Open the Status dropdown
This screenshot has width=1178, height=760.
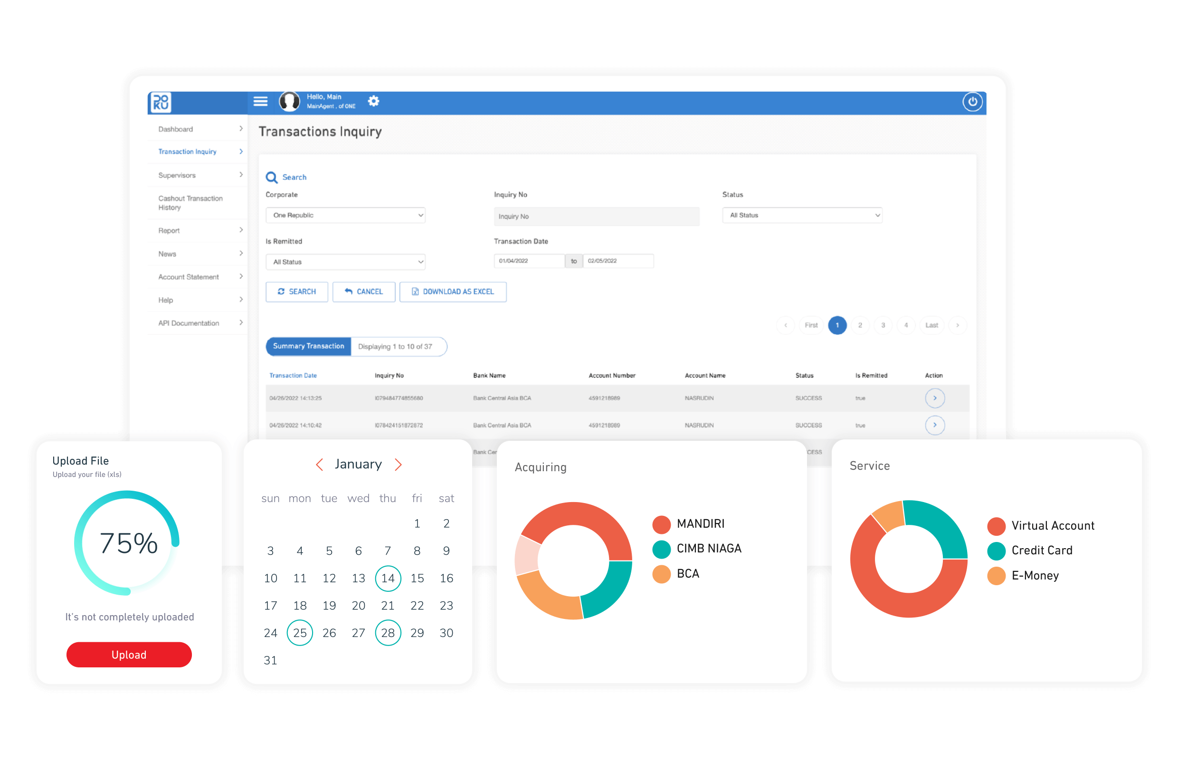coord(801,215)
